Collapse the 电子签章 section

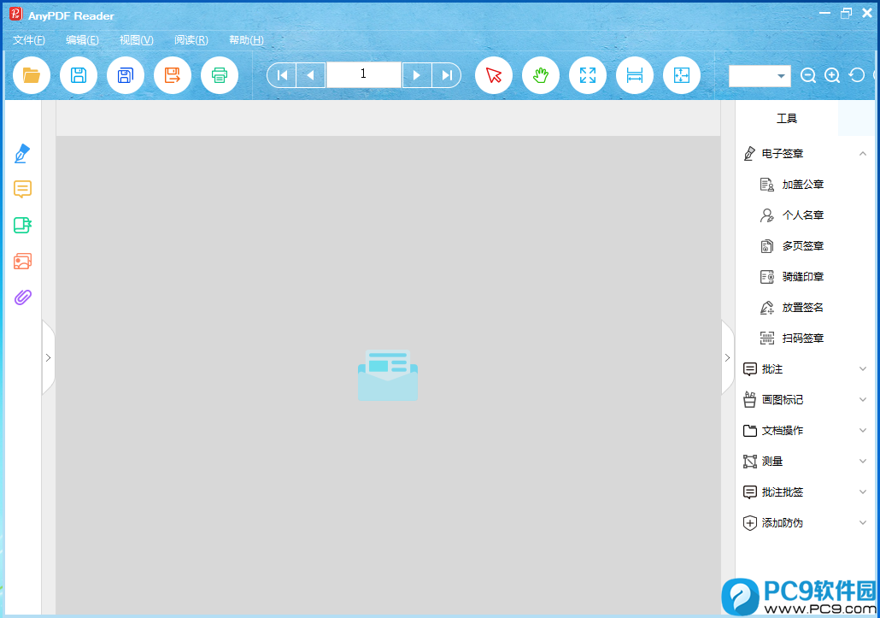[863, 153]
